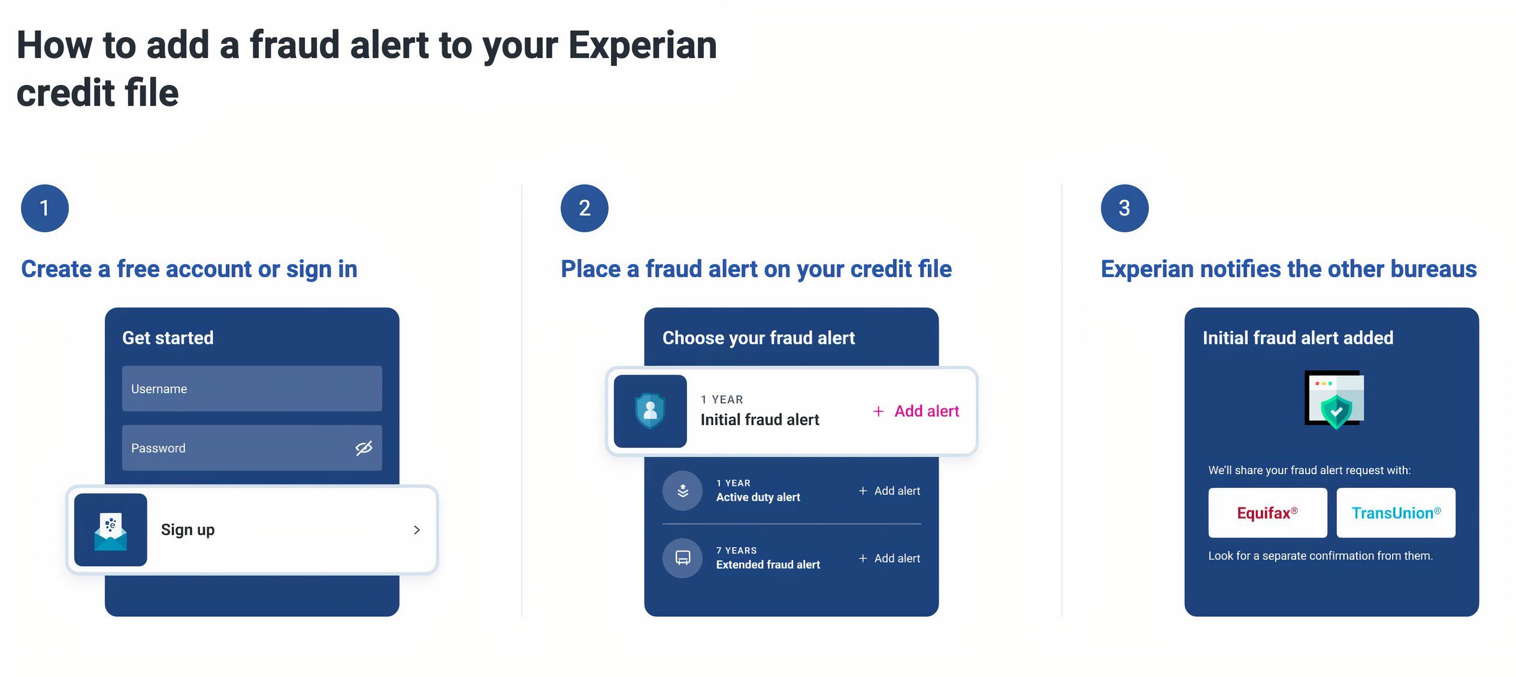Click the Extended fraud alert round icon
This screenshot has width=1516, height=677.
coord(682,558)
